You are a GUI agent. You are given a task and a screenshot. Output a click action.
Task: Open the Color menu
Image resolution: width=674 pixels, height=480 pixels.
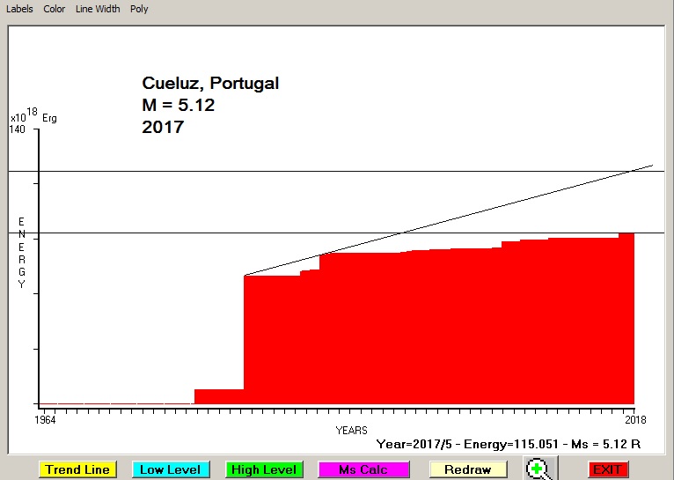click(55, 9)
